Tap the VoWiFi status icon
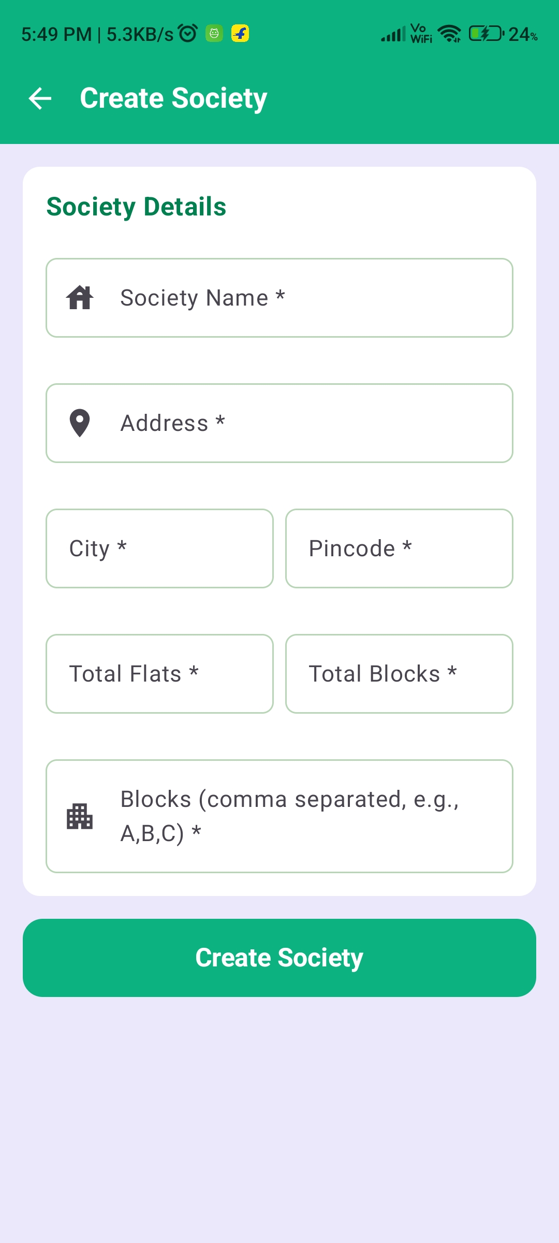The image size is (559, 1243). (x=421, y=34)
